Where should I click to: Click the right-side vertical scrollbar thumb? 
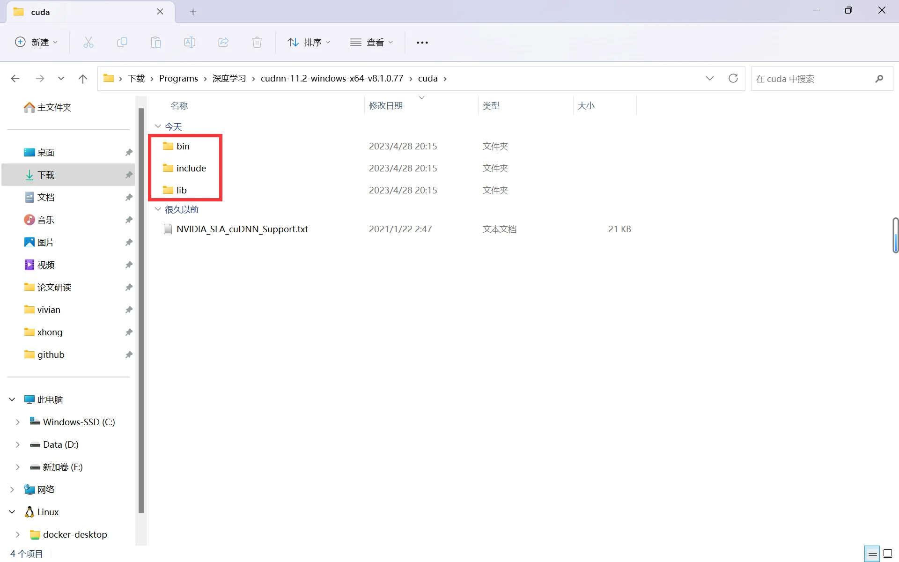point(895,236)
